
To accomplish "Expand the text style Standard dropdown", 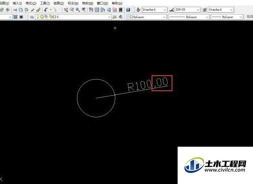I will [x=165, y=10].
